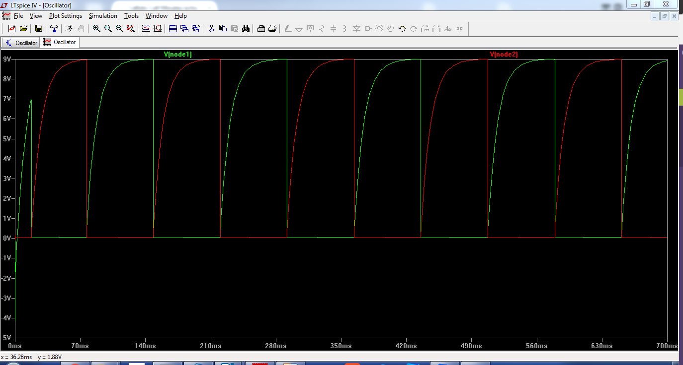Open the Simulation menu

click(103, 15)
